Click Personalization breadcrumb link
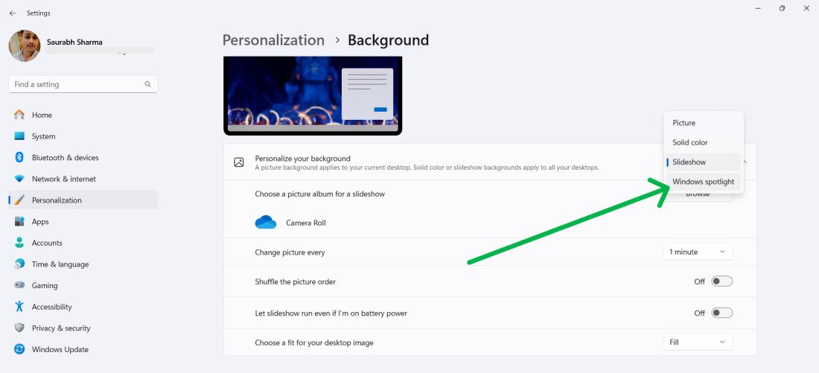The width and height of the screenshot is (819, 373). (273, 40)
